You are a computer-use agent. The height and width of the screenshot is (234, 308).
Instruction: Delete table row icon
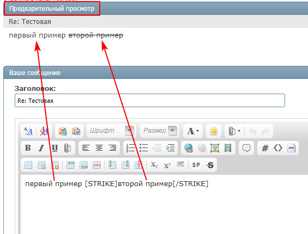[96, 165]
